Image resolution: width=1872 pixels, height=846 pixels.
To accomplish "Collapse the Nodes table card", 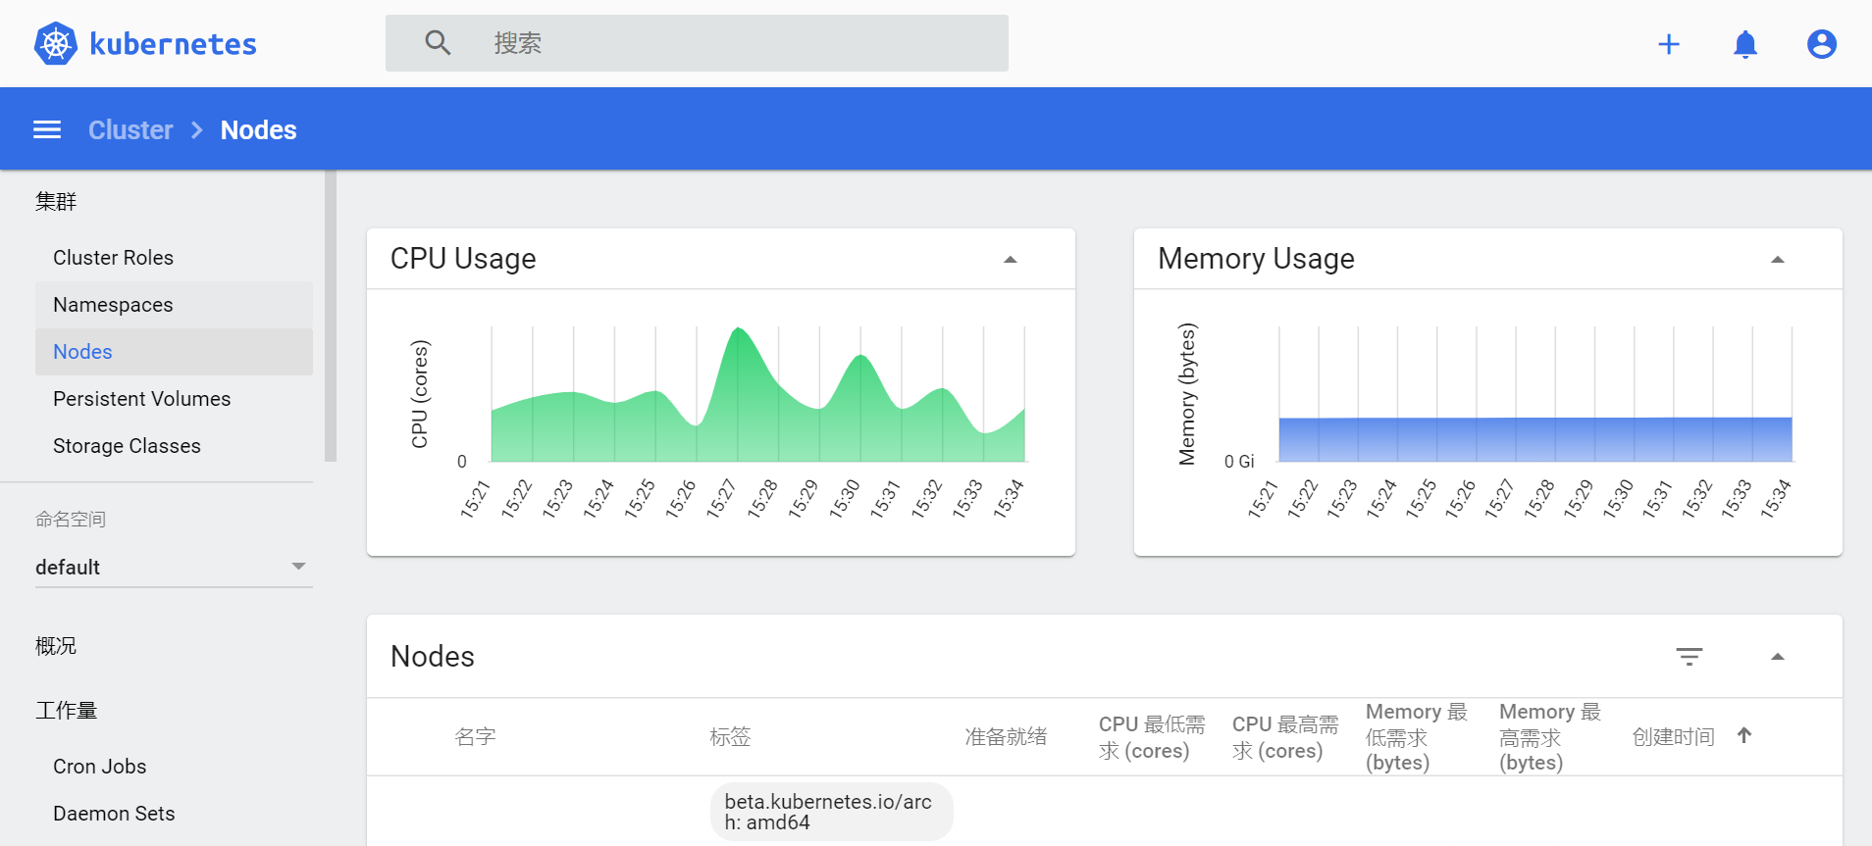I will click(x=1778, y=657).
